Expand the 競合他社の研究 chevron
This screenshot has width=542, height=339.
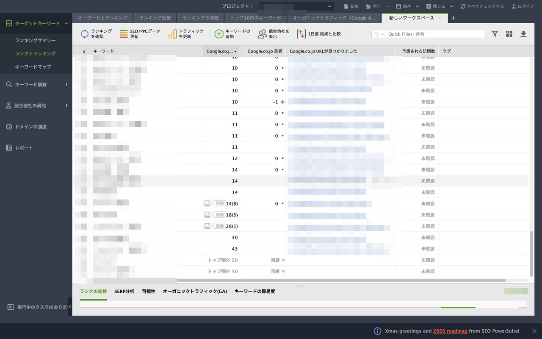[x=66, y=106]
